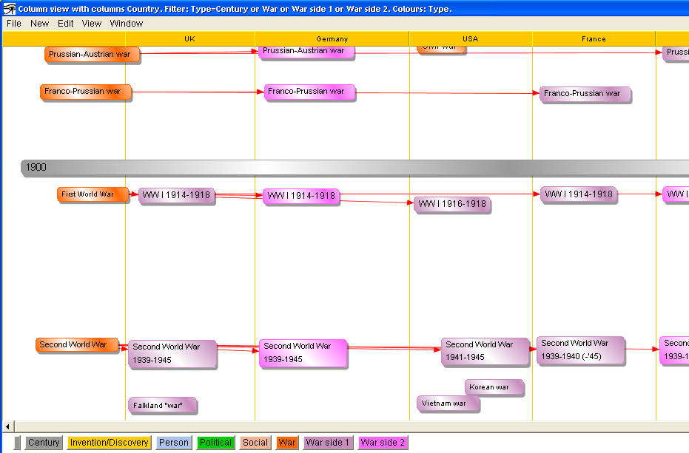Viewport: 689px width, 453px height.
Task: Select the Century legend swatch
Action: [44, 443]
